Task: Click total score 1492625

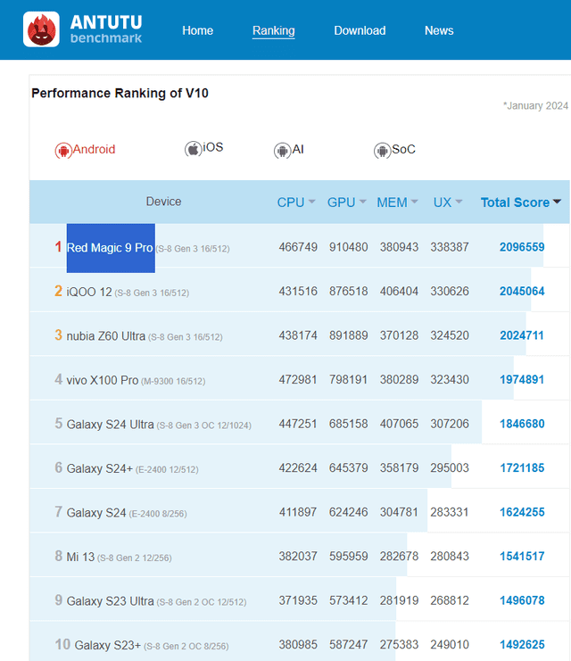Action: (522, 645)
